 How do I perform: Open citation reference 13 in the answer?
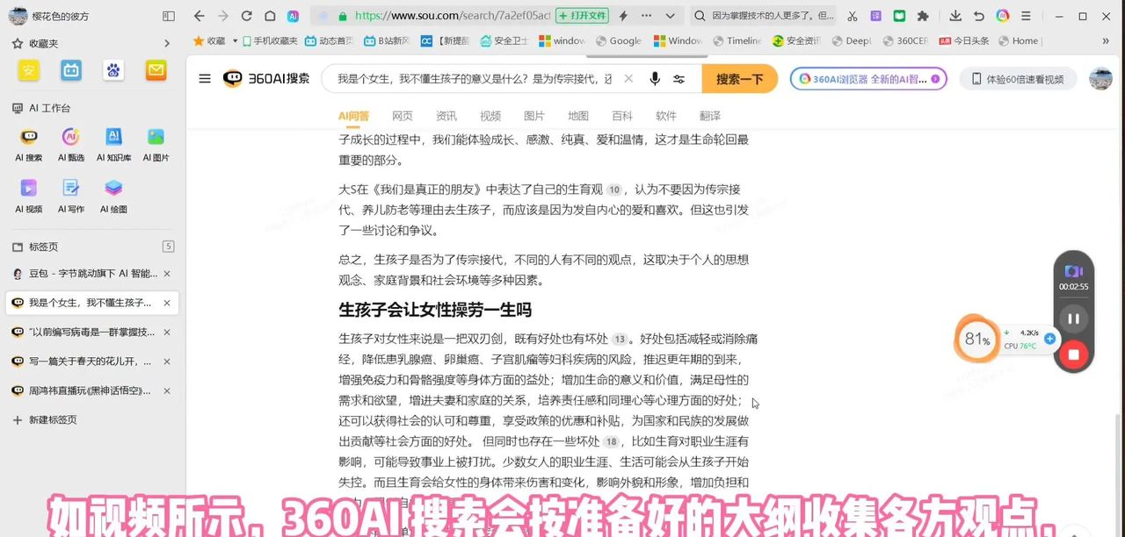(620, 338)
